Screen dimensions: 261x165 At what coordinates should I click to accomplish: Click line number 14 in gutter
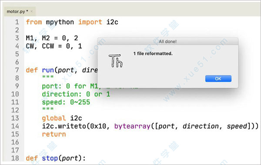point(15,126)
